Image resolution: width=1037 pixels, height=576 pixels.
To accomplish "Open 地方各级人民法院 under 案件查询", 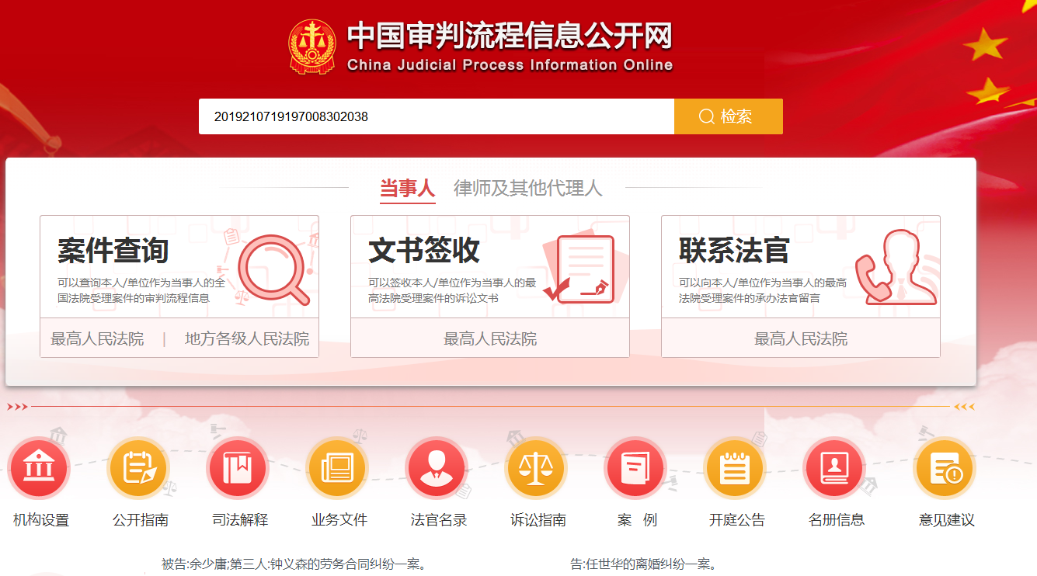I will (247, 339).
